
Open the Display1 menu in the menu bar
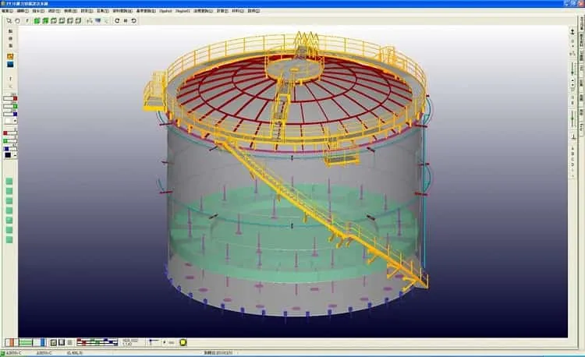(165, 11)
